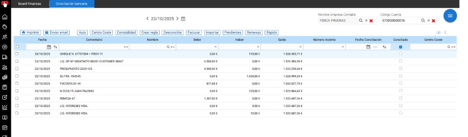Click magnifier in Nombre filter cell
The height and width of the screenshot is (137, 468).
pyautogui.click(x=168, y=47)
